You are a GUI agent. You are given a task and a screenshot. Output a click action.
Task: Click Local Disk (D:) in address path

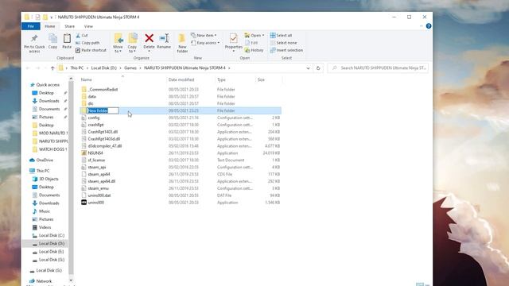click(104, 68)
